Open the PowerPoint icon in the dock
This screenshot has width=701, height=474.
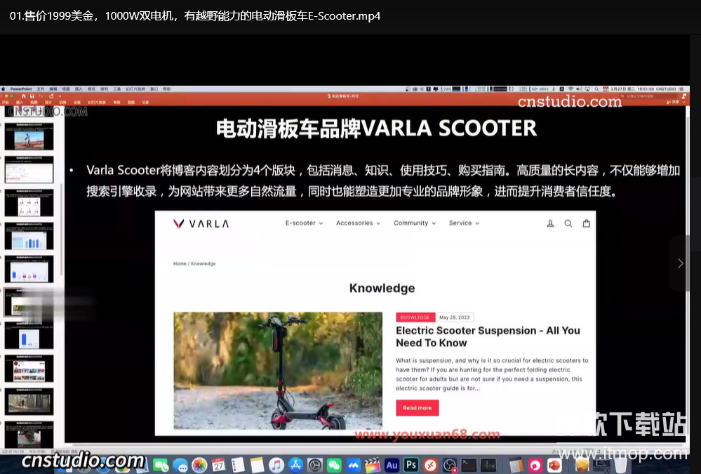554,466
